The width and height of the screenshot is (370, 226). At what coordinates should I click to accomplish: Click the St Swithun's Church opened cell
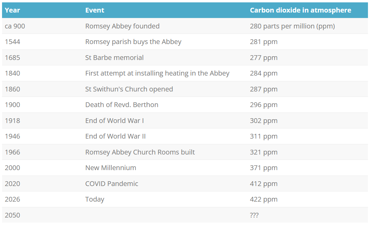(129, 89)
